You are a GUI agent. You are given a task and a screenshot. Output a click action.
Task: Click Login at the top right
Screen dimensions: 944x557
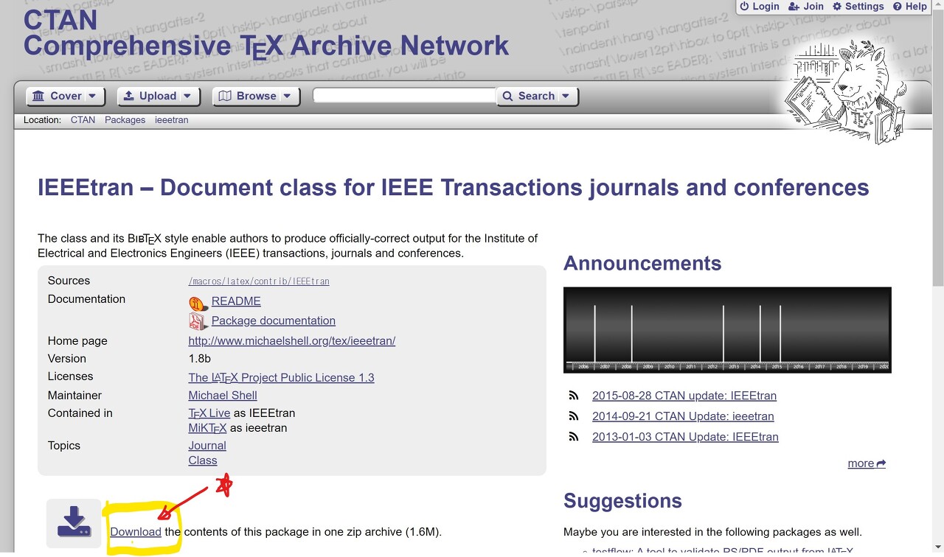click(760, 6)
